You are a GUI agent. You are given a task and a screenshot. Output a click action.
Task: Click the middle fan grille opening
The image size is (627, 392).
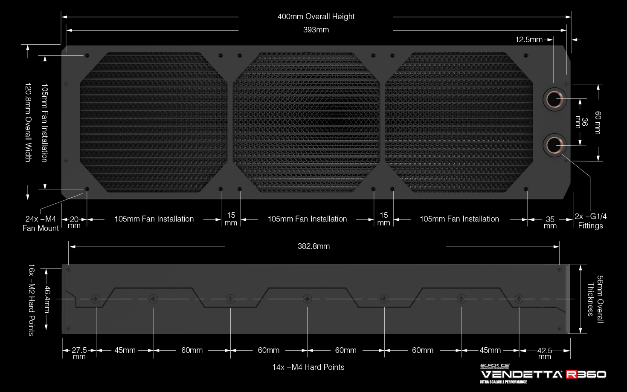[306, 122]
